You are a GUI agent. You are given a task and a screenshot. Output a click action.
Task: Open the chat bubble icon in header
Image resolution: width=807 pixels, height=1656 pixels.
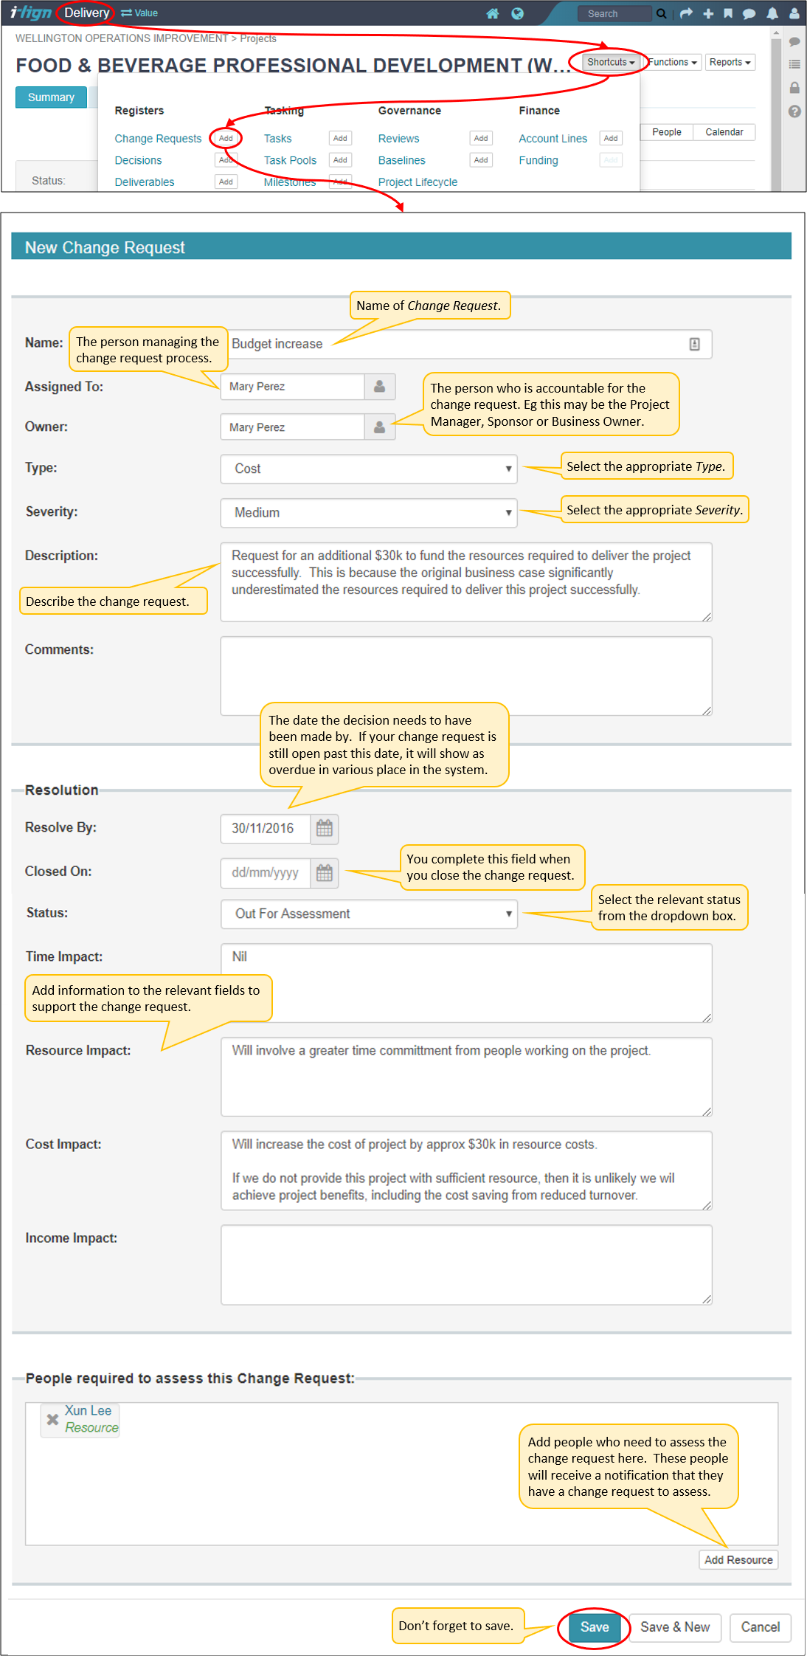click(749, 13)
